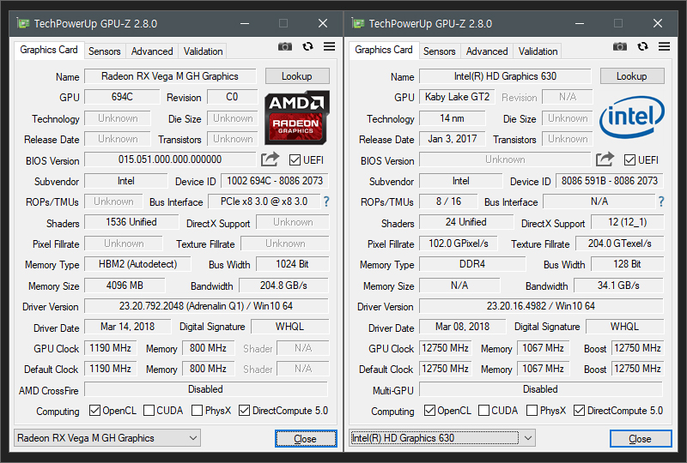Image resolution: width=687 pixels, height=463 pixels.
Task: Click Intel Driver Version field 23.20.16.4982
Action: coord(541,306)
